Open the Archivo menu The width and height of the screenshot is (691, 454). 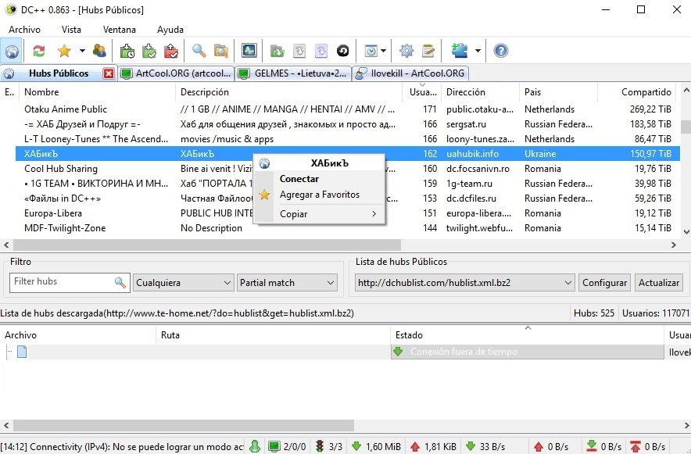tap(25, 30)
